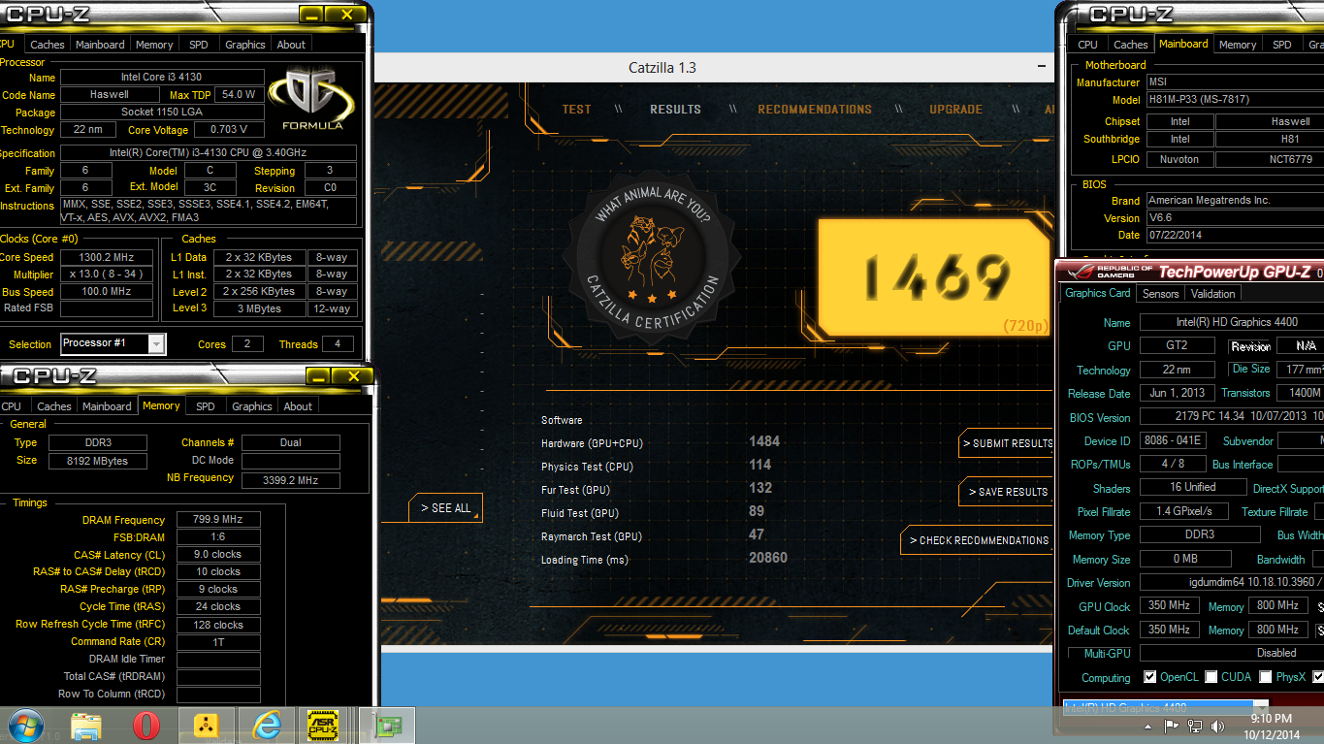Open the Caches tab in top-left CPU-Z
Image resolution: width=1324 pixels, height=744 pixels.
tap(47, 45)
